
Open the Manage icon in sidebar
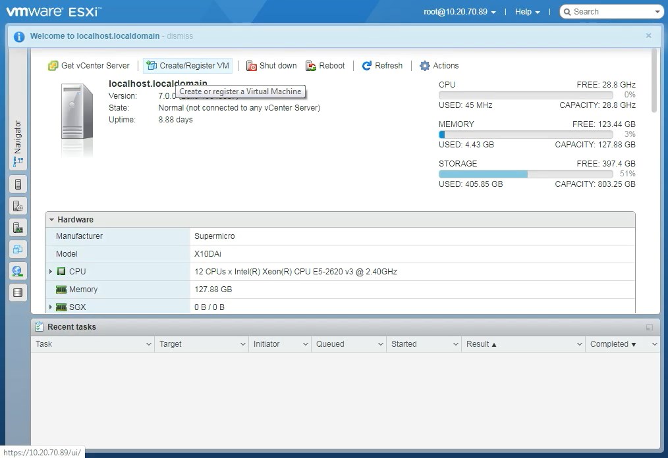18,206
